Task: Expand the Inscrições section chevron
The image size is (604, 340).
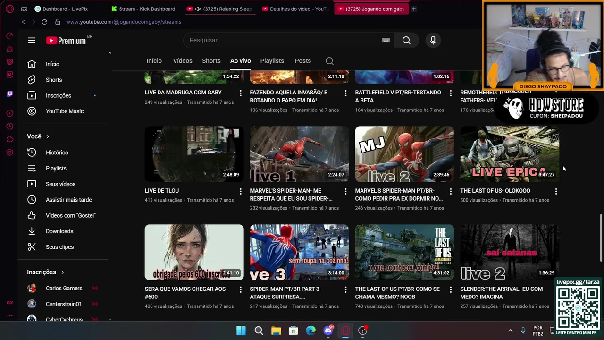Action: (x=62, y=272)
